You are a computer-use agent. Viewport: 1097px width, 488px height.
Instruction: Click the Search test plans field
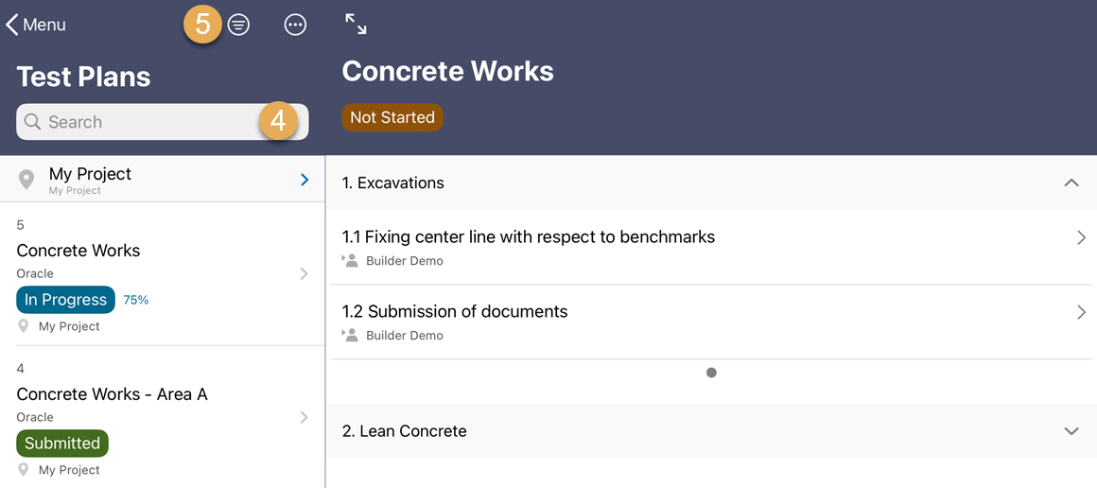[x=142, y=122]
